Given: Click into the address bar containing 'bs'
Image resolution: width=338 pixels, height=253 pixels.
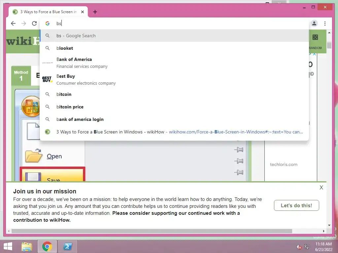Looking at the screenshot, I should point(175,23).
